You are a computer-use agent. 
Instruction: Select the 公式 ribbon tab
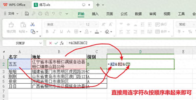click(x=124, y=14)
